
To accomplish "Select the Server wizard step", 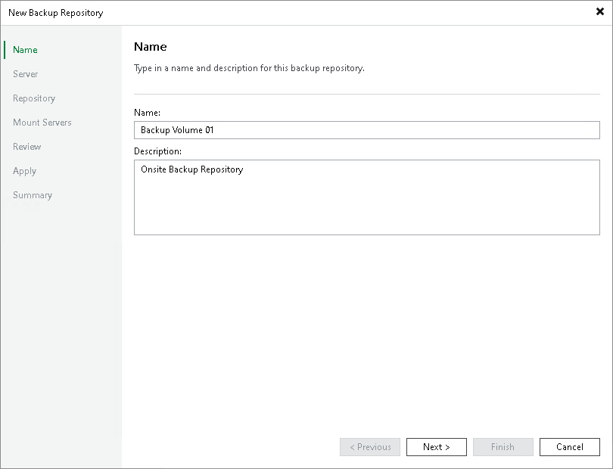I will 25,73.
